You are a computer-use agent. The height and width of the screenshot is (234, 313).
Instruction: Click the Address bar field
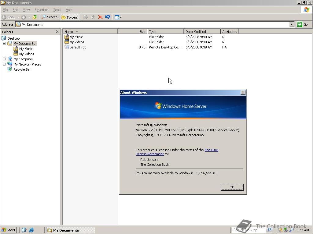[153, 24]
